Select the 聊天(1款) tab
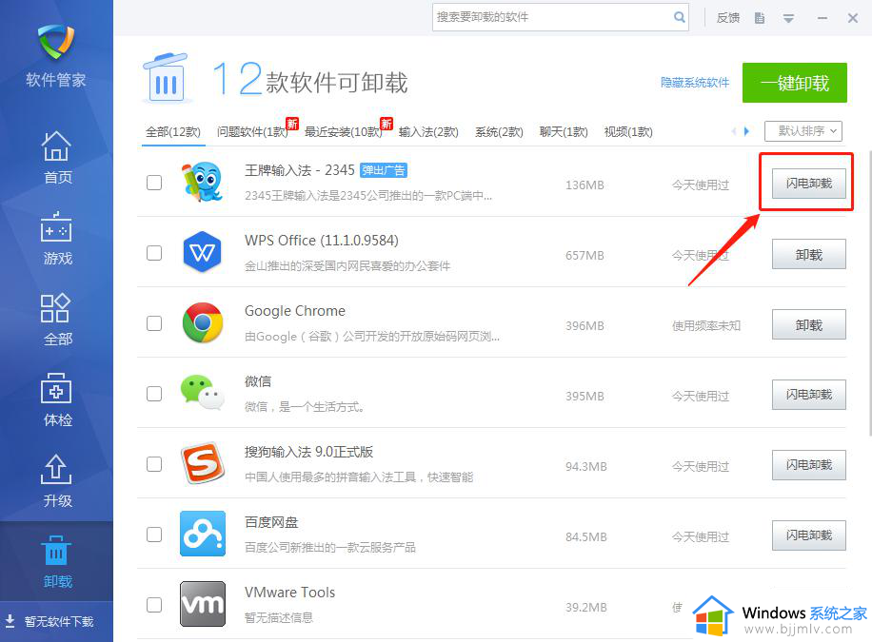The width and height of the screenshot is (872, 642). 564,132
